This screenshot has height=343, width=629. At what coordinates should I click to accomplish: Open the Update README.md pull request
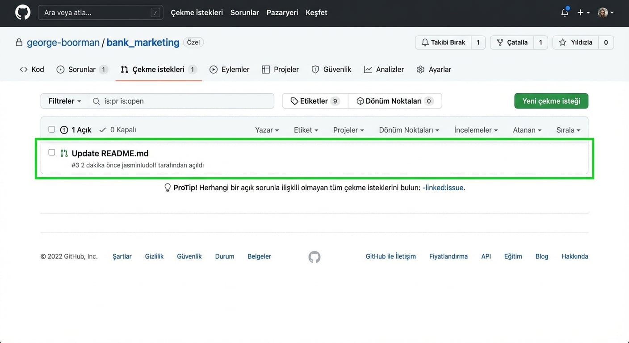coord(110,153)
